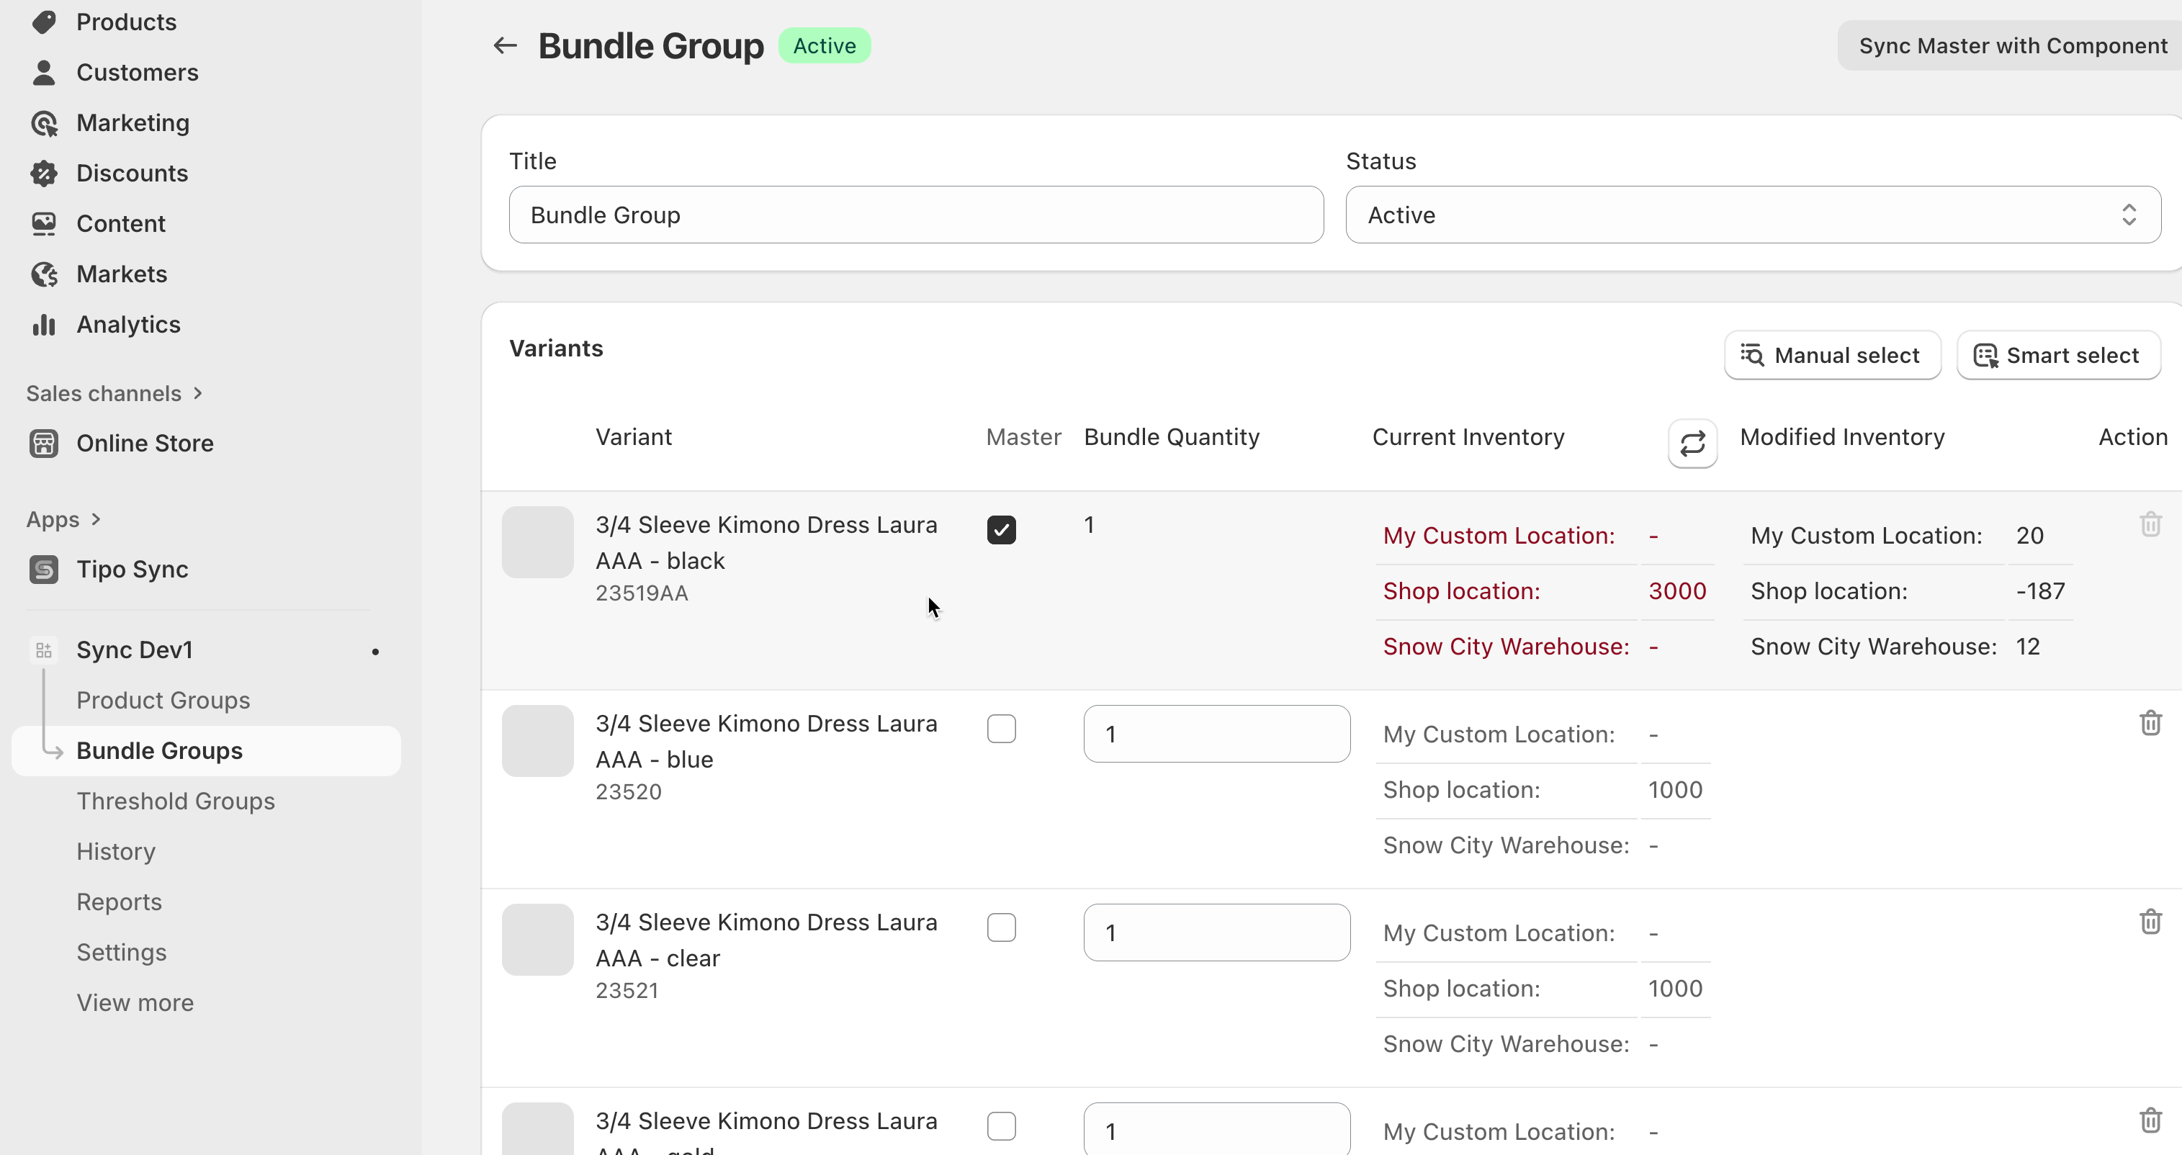Click the Analytics bar chart icon
Image resolution: width=2182 pixels, height=1155 pixels.
tap(44, 324)
